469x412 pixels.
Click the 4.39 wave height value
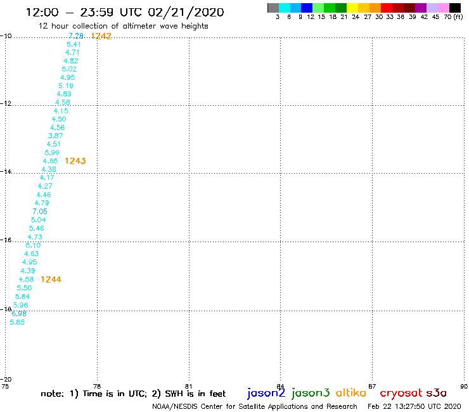[27, 271]
